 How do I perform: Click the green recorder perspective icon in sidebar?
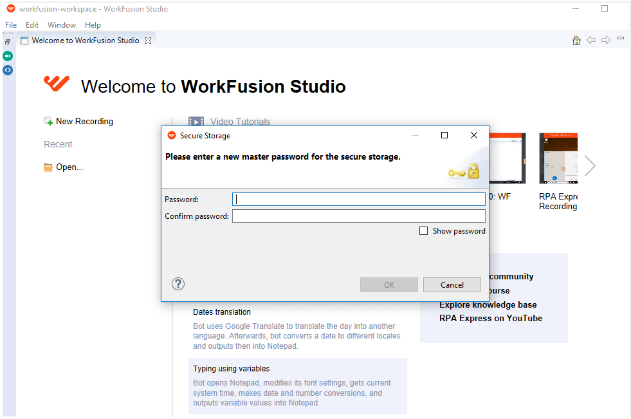point(8,56)
